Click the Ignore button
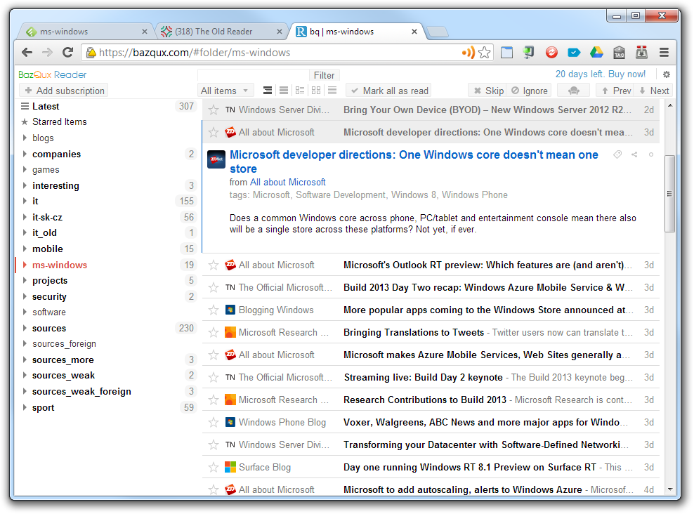The height and width of the screenshot is (514, 694). tap(529, 91)
